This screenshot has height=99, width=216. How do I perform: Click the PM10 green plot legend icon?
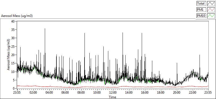click(x=211, y=16)
